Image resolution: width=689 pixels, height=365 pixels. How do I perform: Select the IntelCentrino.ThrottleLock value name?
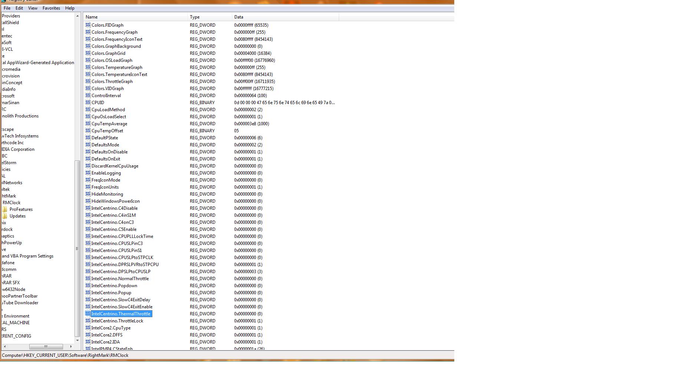tap(117, 321)
